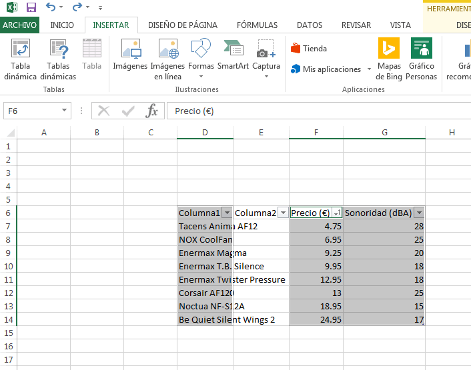Select all cells with the corner button

tap(10, 133)
